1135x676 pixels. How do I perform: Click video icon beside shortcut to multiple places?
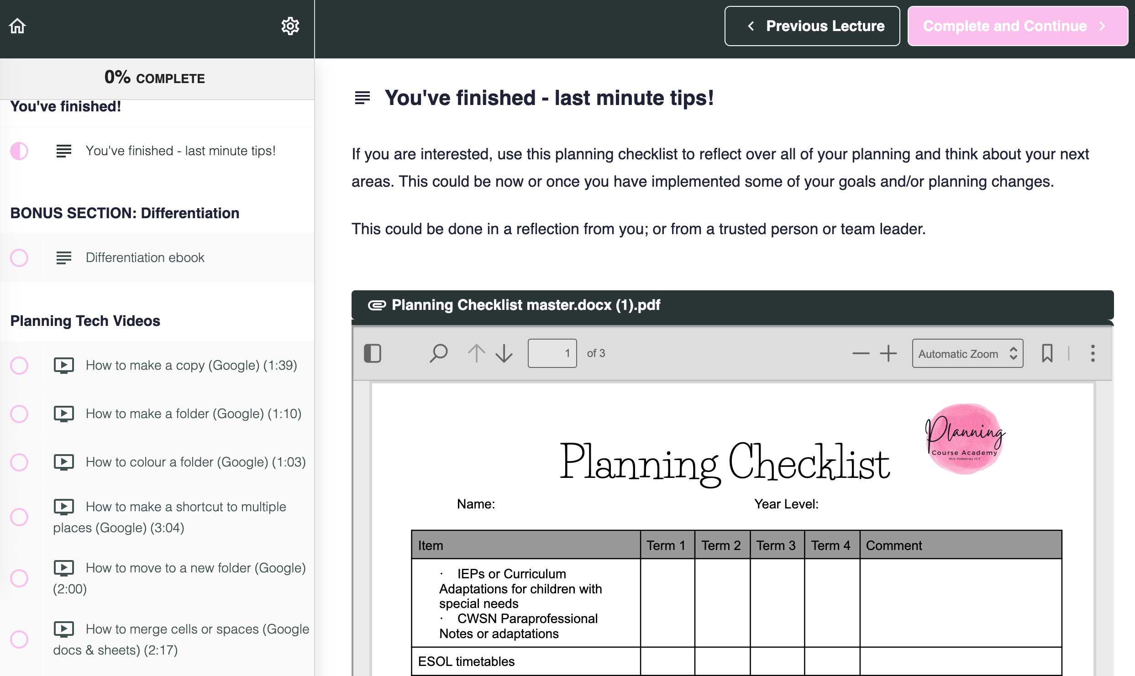tap(64, 507)
